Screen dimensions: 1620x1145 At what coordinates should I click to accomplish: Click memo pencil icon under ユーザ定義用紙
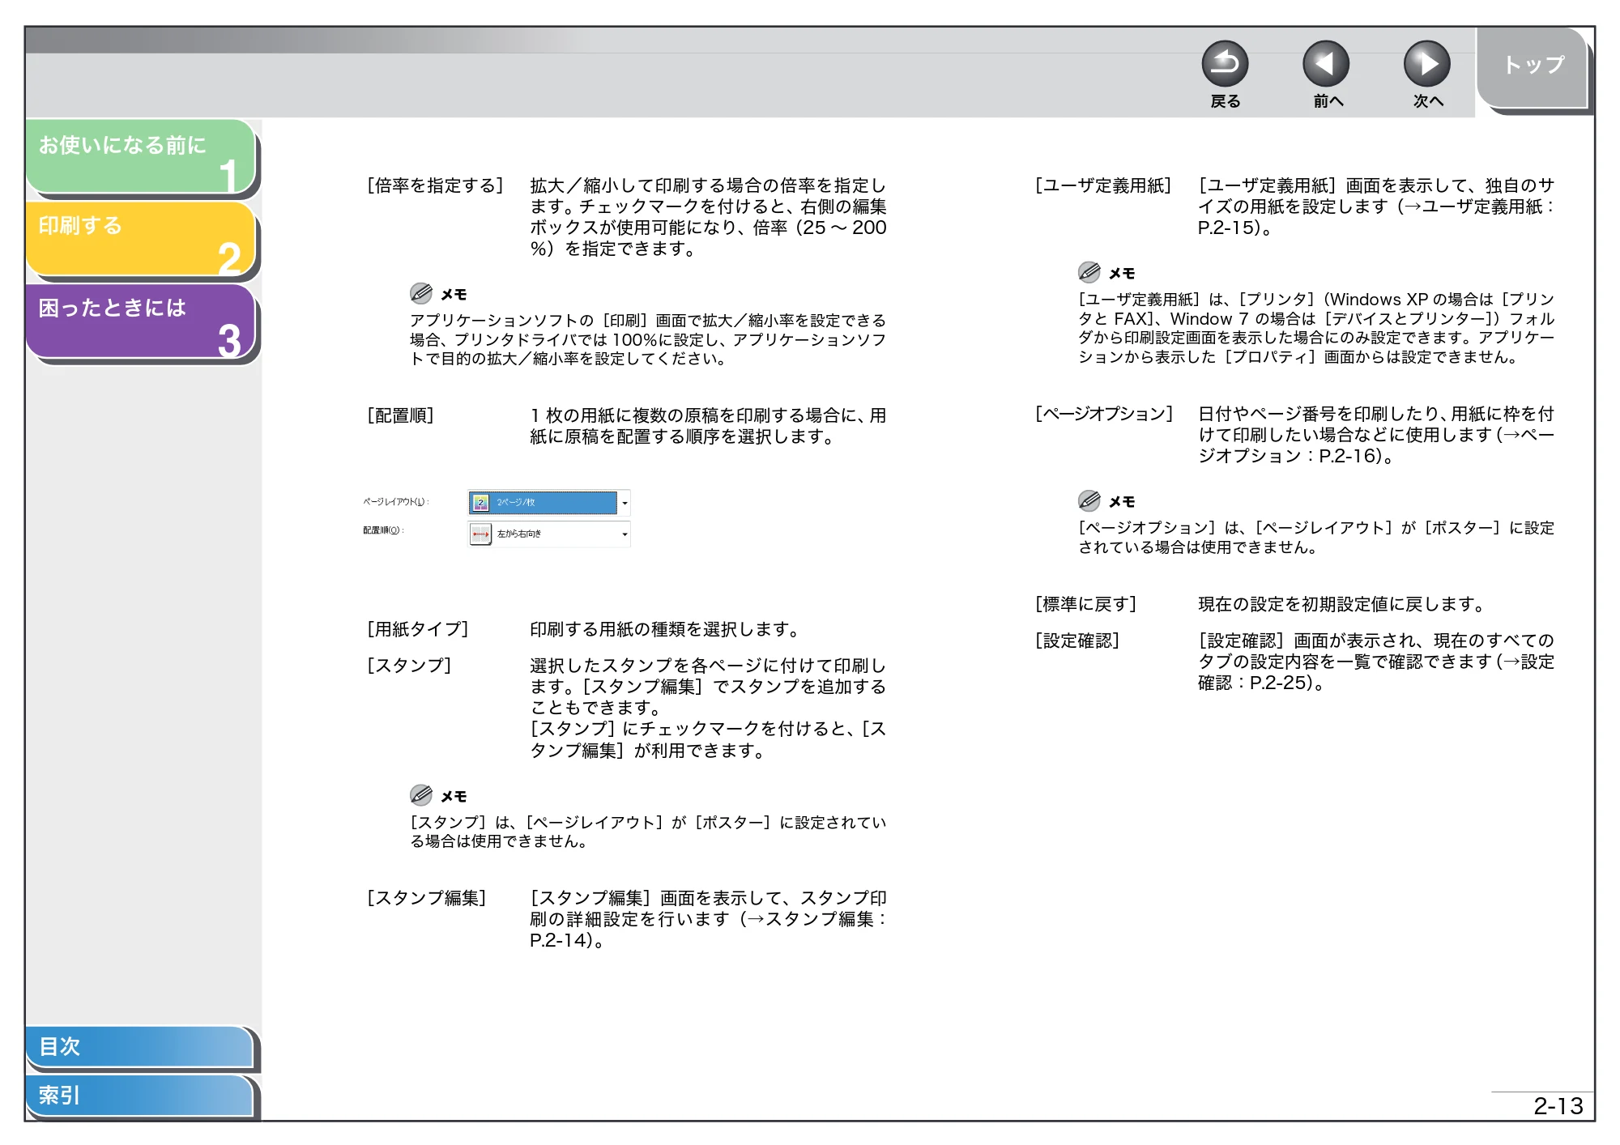(x=1089, y=272)
